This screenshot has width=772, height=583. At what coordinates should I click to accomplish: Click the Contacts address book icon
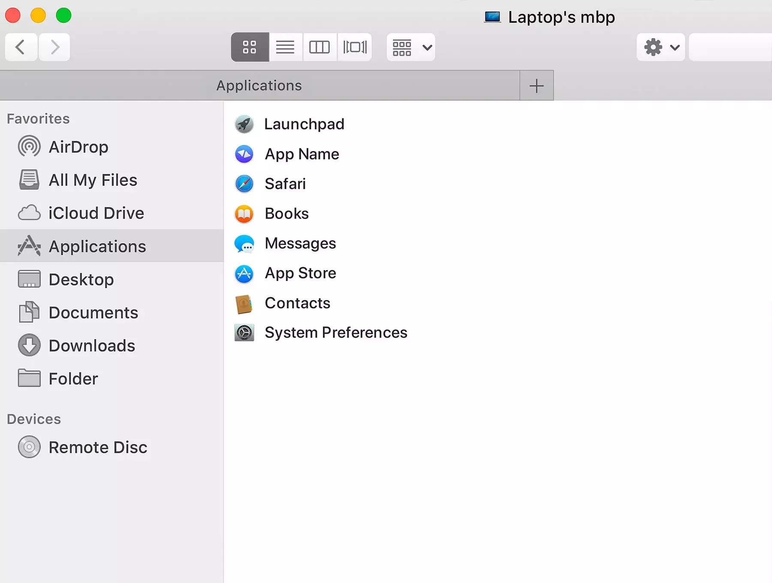click(x=244, y=304)
